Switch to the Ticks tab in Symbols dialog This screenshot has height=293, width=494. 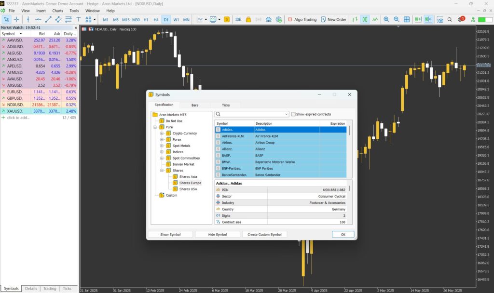pyautogui.click(x=226, y=105)
